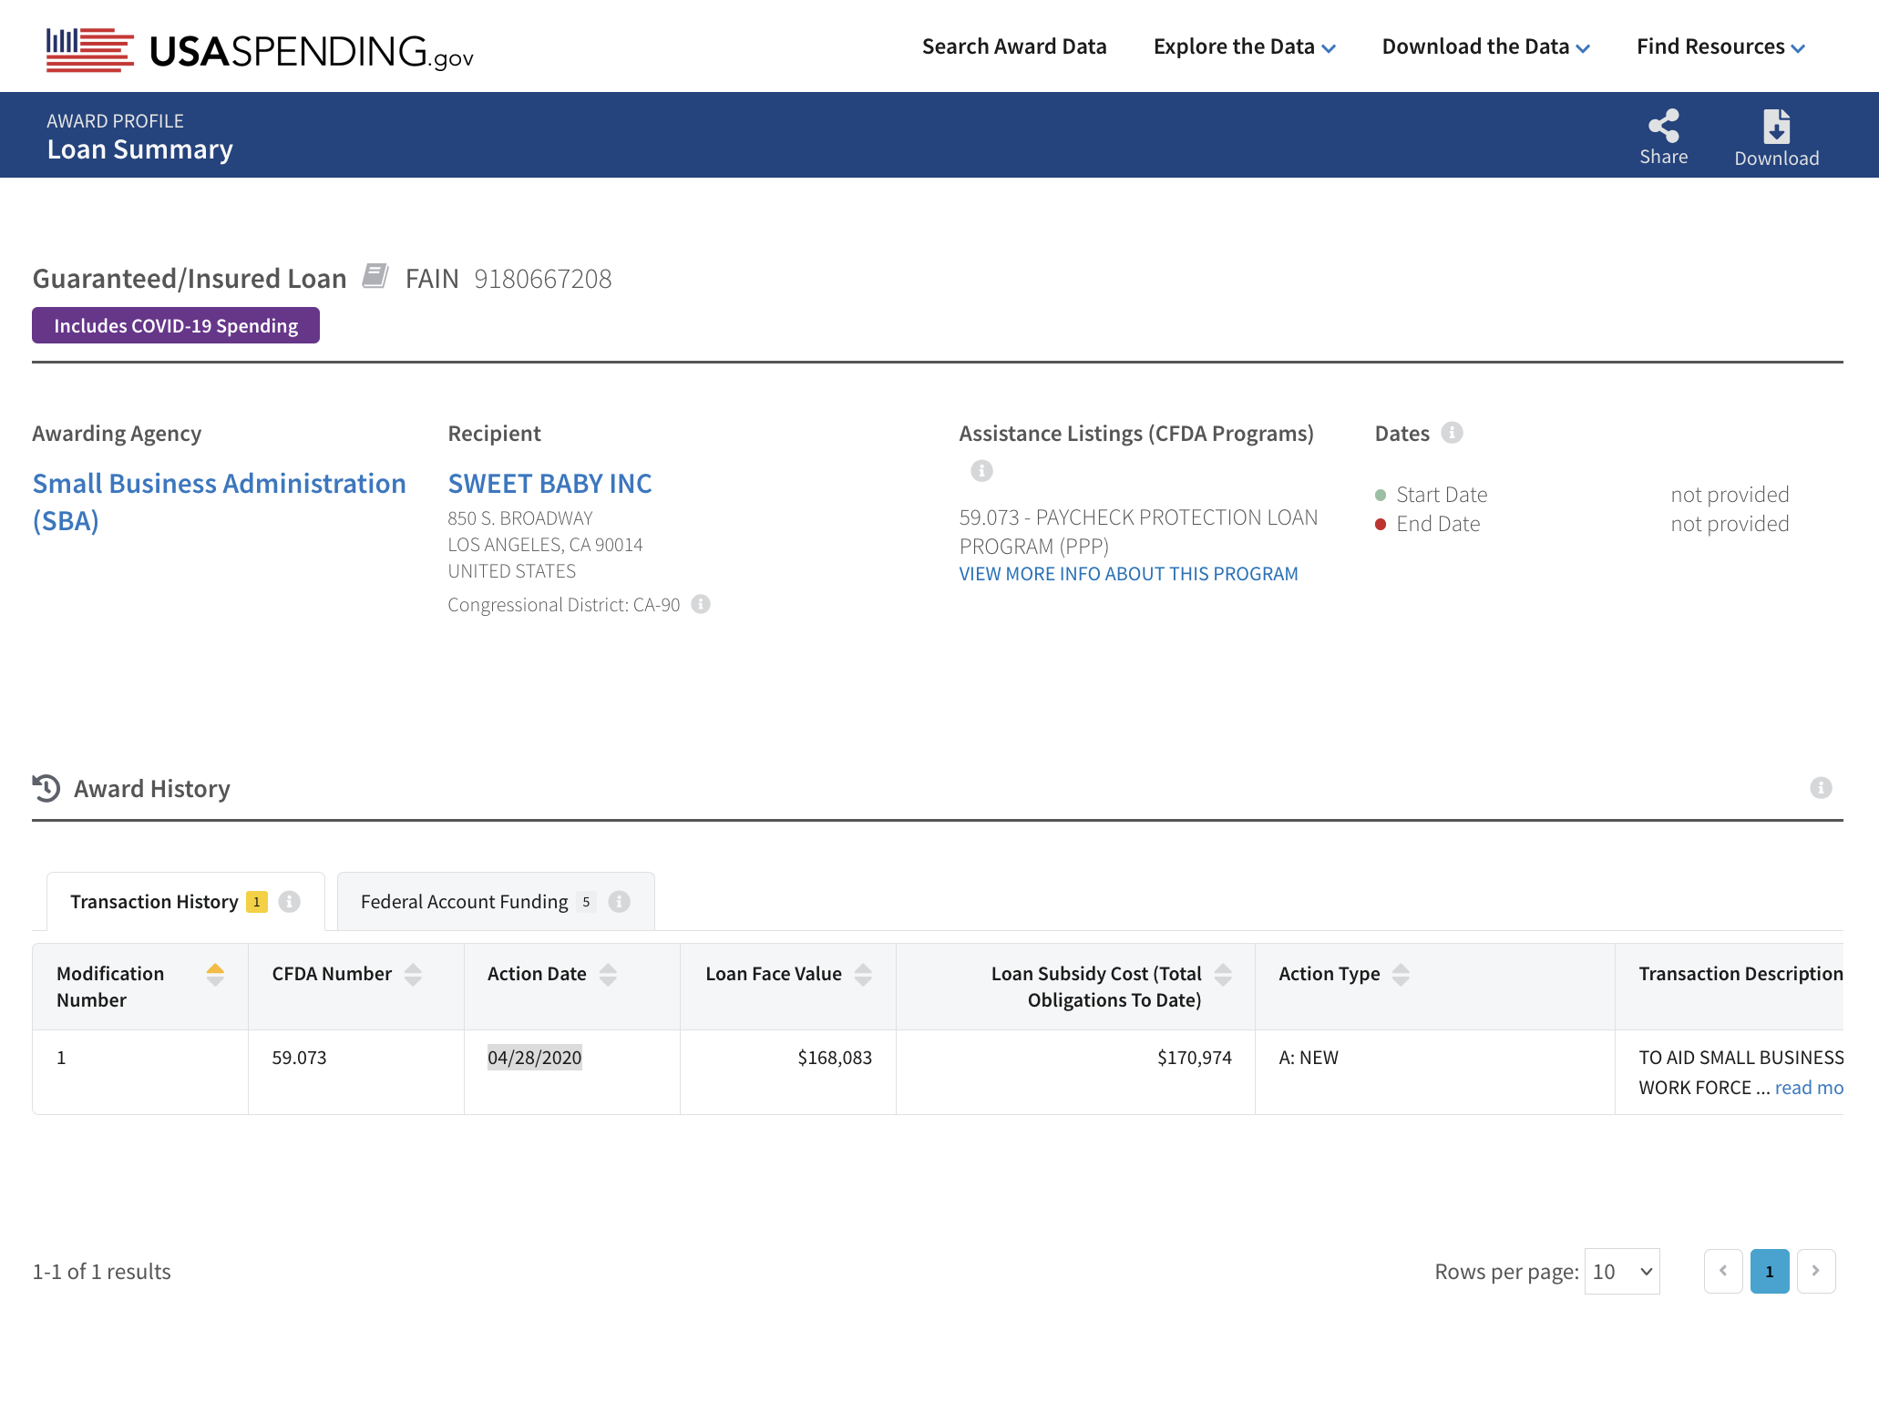This screenshot has width=1879, height=1423.
Task: Click Transaction History tab info icon
Action: click(x=290, y=902)
